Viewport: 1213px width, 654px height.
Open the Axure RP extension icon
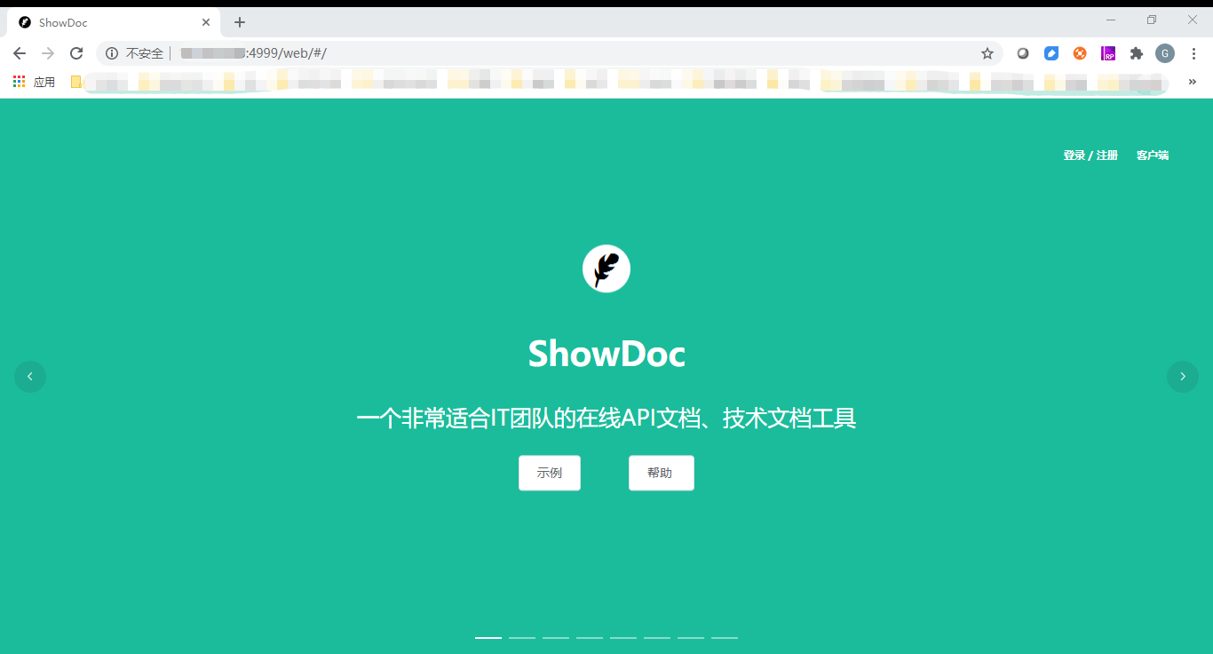tap(1108, 53)
